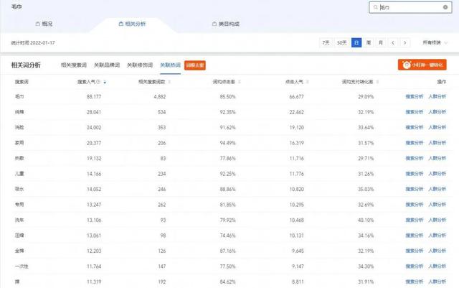Select the 7天 time range option

326,43
